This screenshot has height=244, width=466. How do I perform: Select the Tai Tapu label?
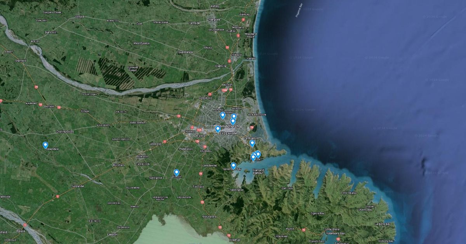click(x=198, y=186)
